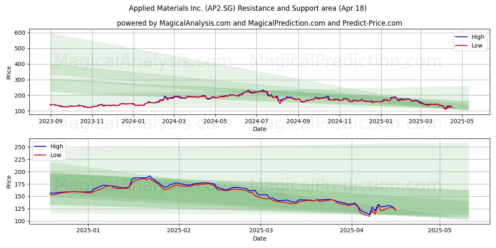This screenshot has width=496, height=248.
Task: Click the '100' price tick of upper chart
Action: (20, 111)
